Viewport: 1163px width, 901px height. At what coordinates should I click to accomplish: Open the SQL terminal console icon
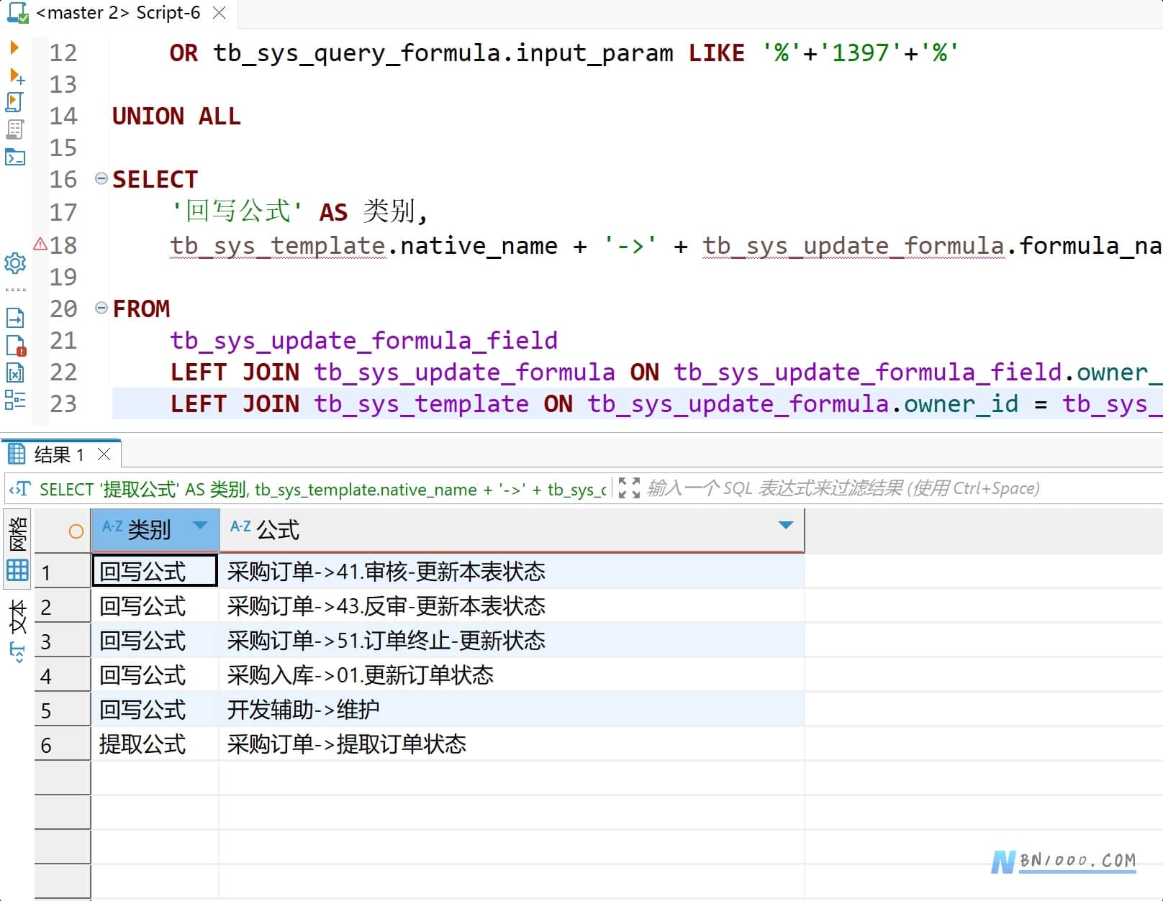(x=15, y=157)
